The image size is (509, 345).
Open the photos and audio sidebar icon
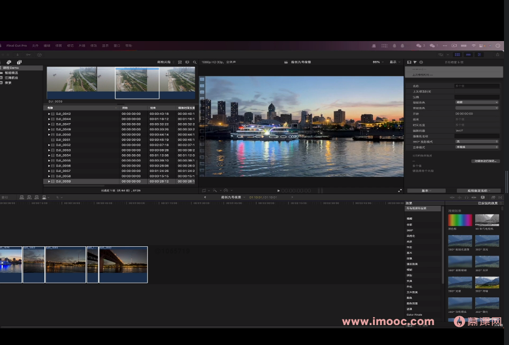(x=9, y=62)
